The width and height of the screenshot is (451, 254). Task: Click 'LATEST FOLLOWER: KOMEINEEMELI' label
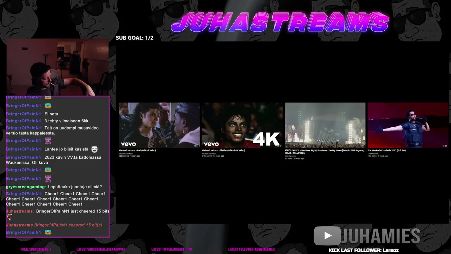252,249
